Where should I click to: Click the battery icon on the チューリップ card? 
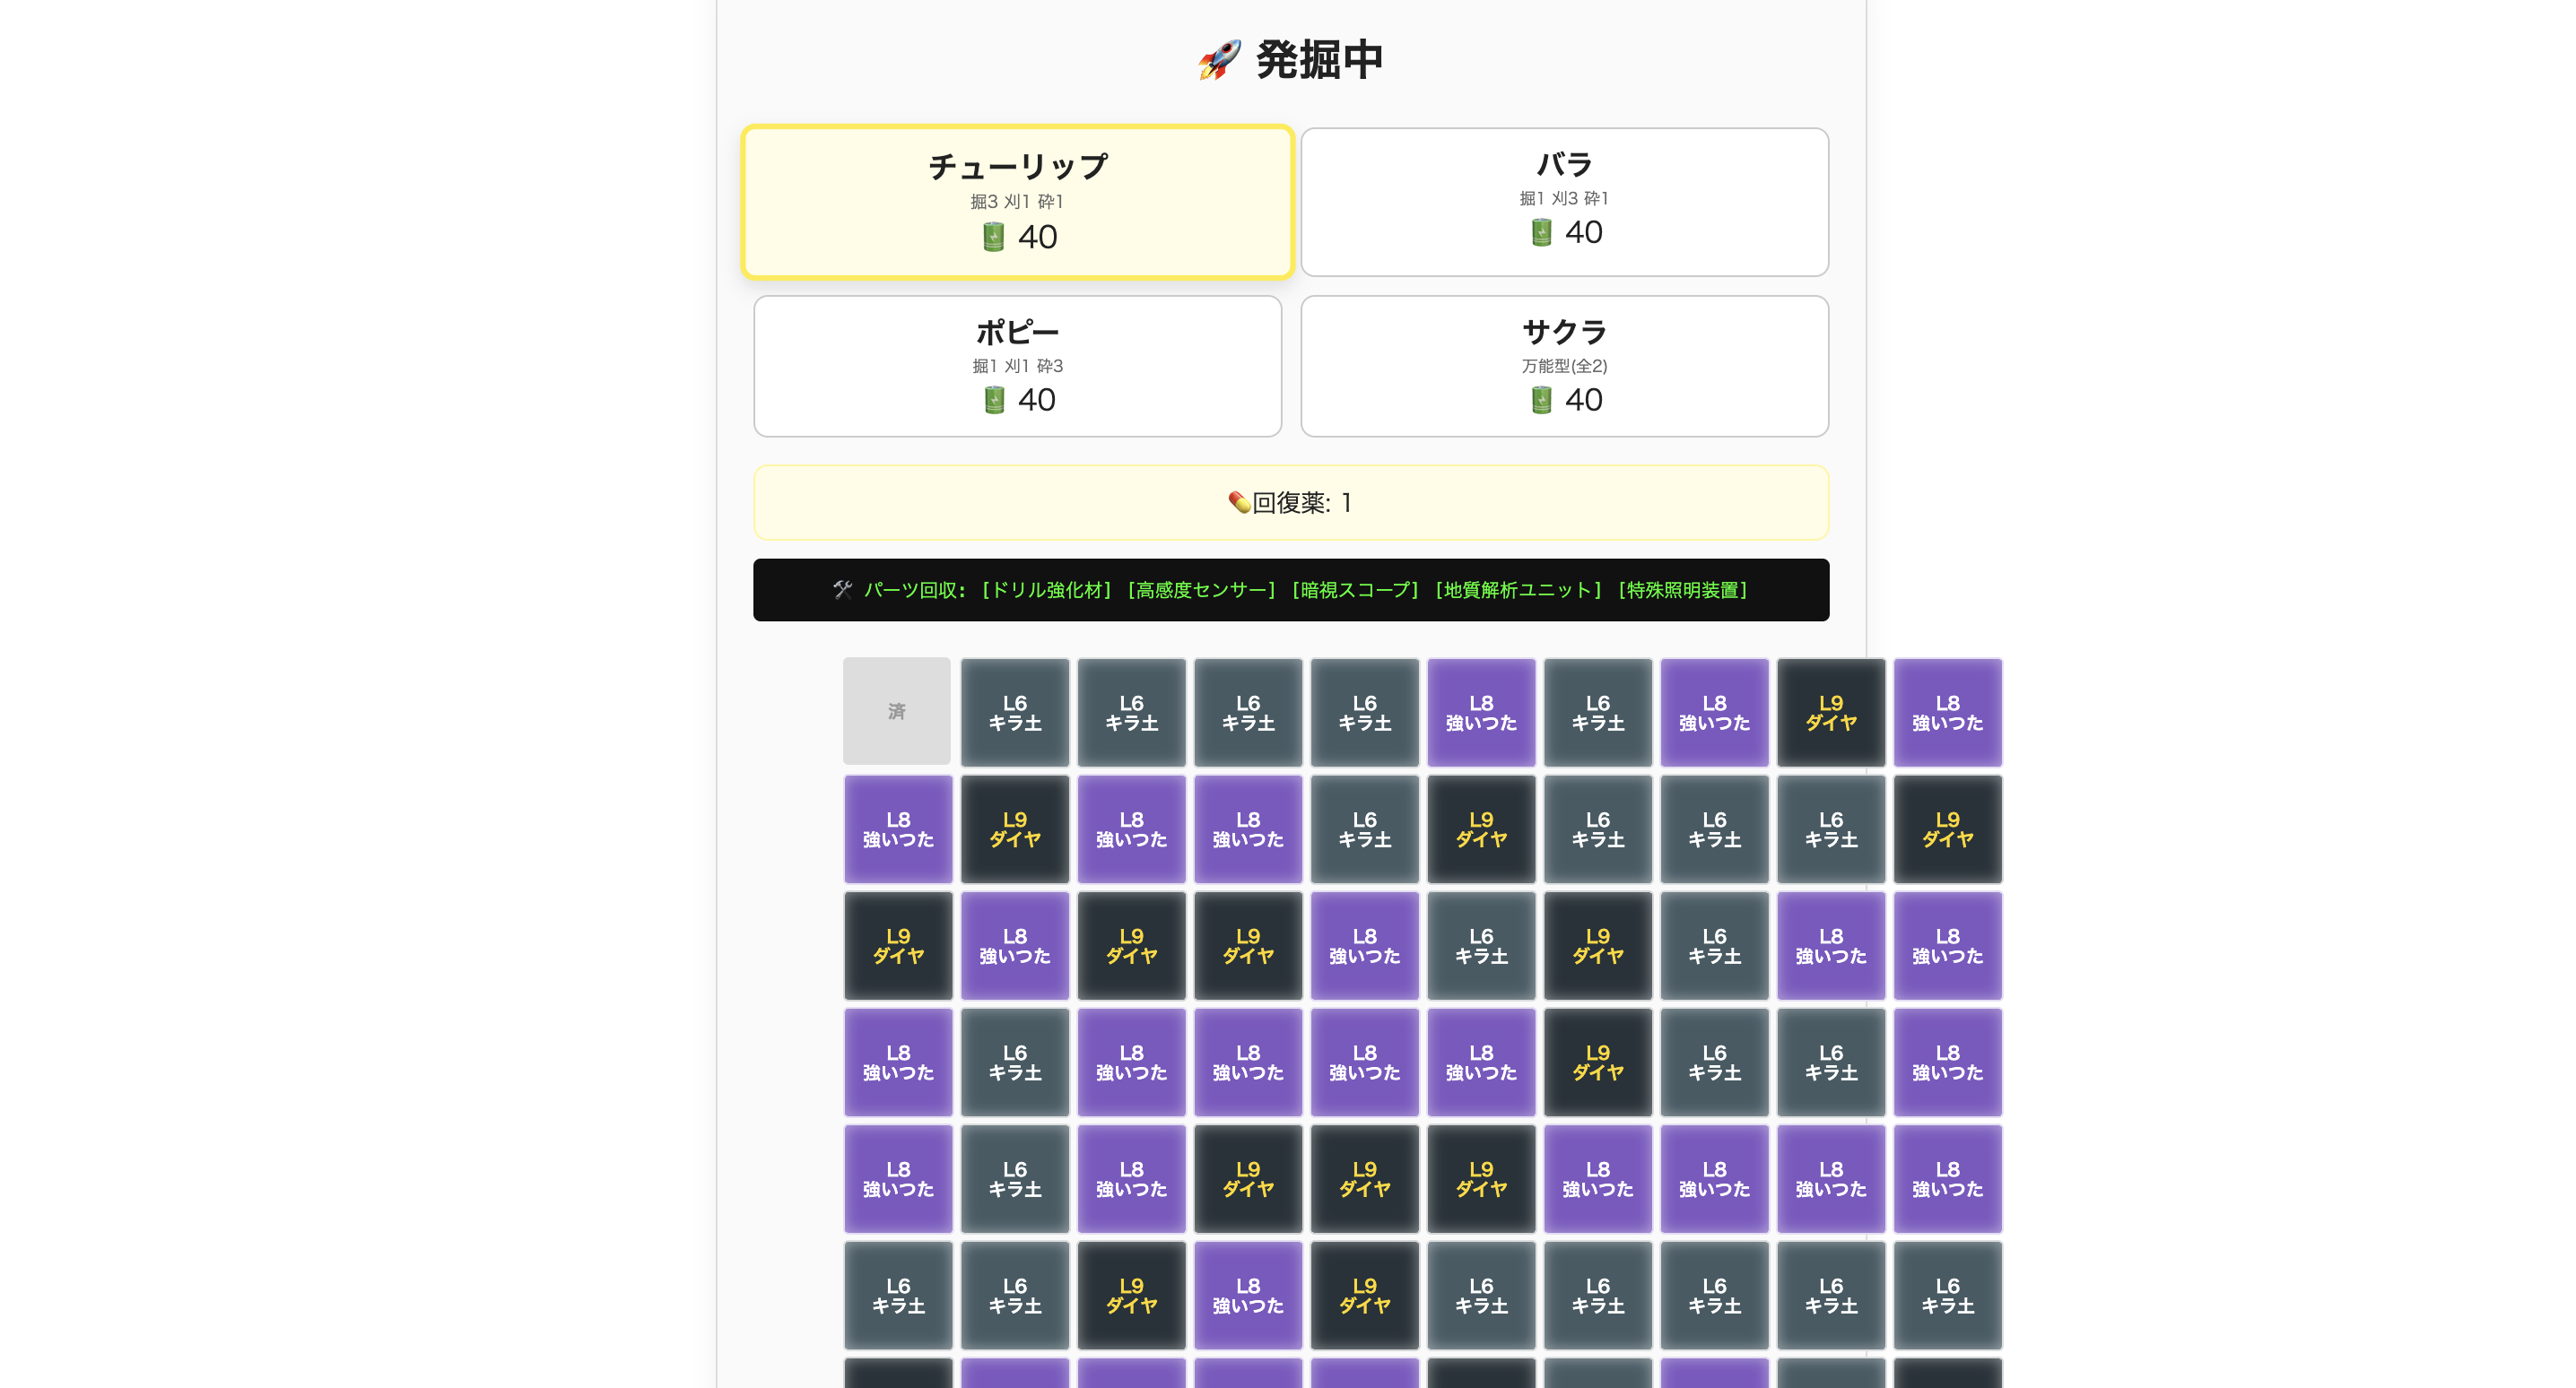click(993, 237)
